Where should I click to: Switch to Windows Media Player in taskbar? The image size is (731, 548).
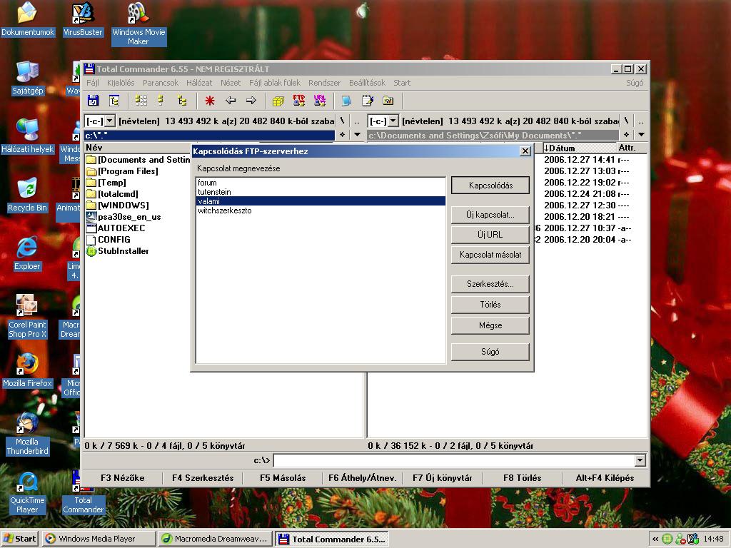pos(98,539)
